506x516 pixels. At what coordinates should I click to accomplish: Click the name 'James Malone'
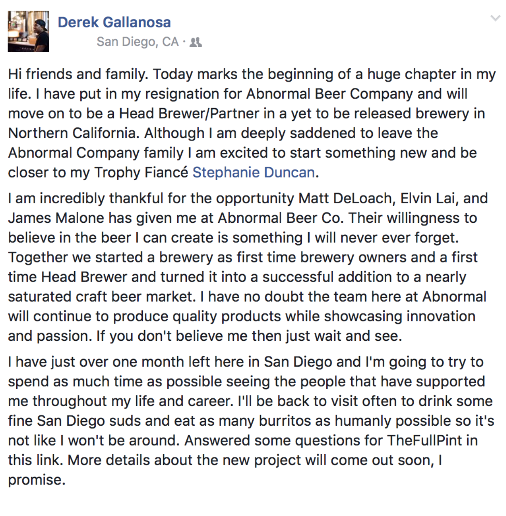[56, 218]
